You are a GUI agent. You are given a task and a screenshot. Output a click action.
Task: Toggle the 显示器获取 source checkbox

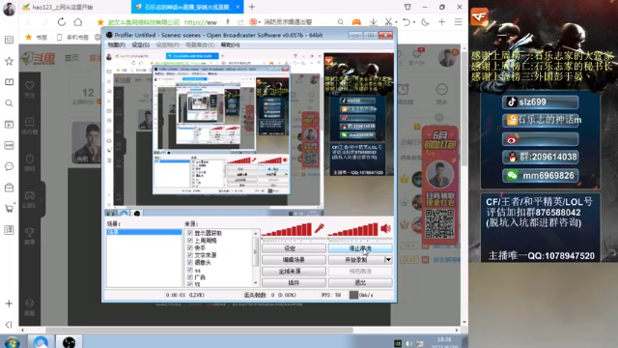click(190, 233)
